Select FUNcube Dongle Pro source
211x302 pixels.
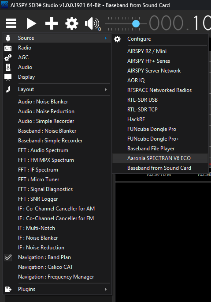coord(160,129)
